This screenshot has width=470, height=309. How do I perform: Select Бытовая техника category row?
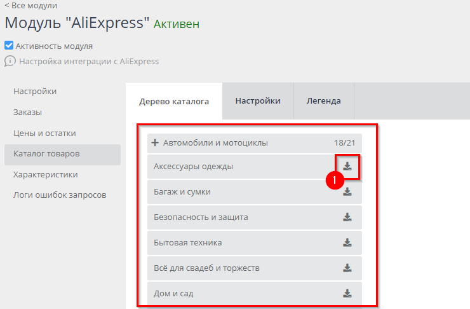(x=255, y=243)
